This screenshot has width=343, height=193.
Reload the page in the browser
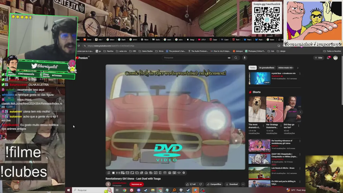pos(79,46)
